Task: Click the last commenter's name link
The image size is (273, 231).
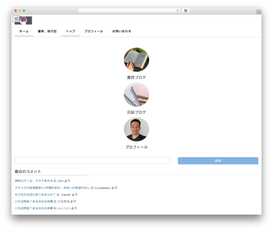Action: coord(64,208)
